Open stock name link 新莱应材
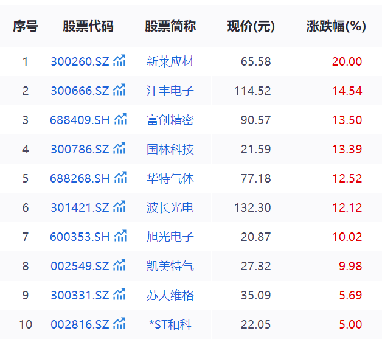The width and height of the screenshot is (382, 345). coord(170,61)
